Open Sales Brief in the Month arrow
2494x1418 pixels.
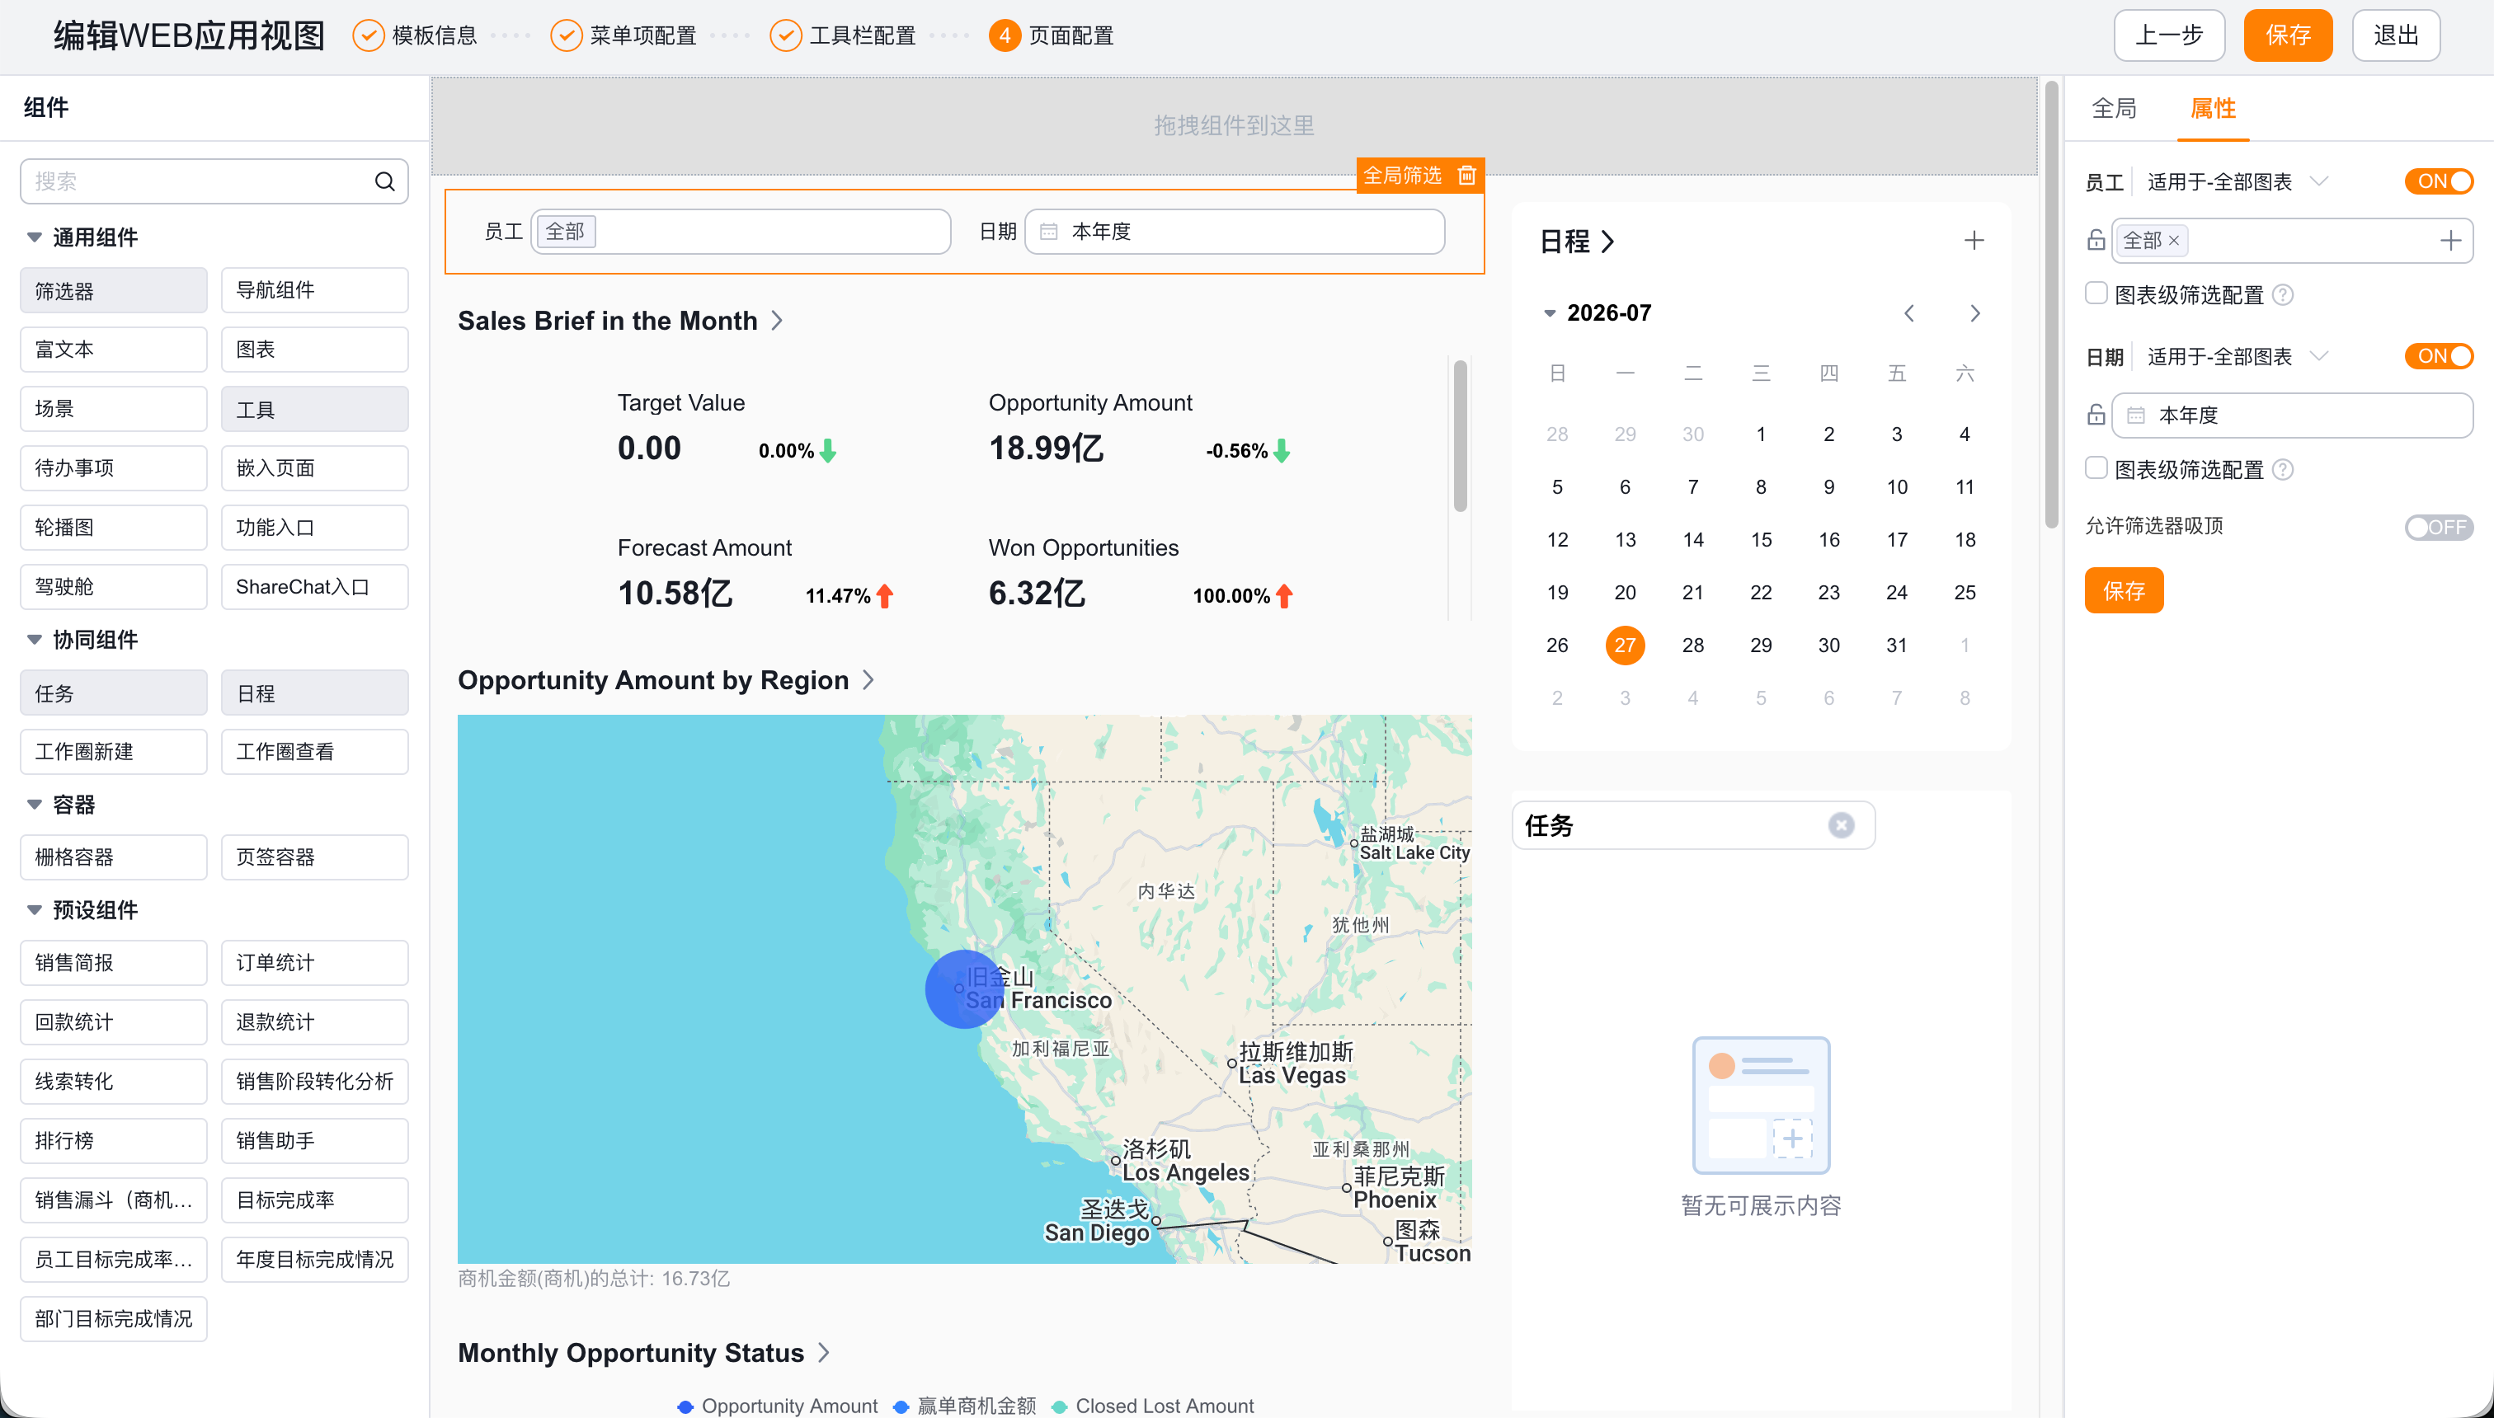778,321
